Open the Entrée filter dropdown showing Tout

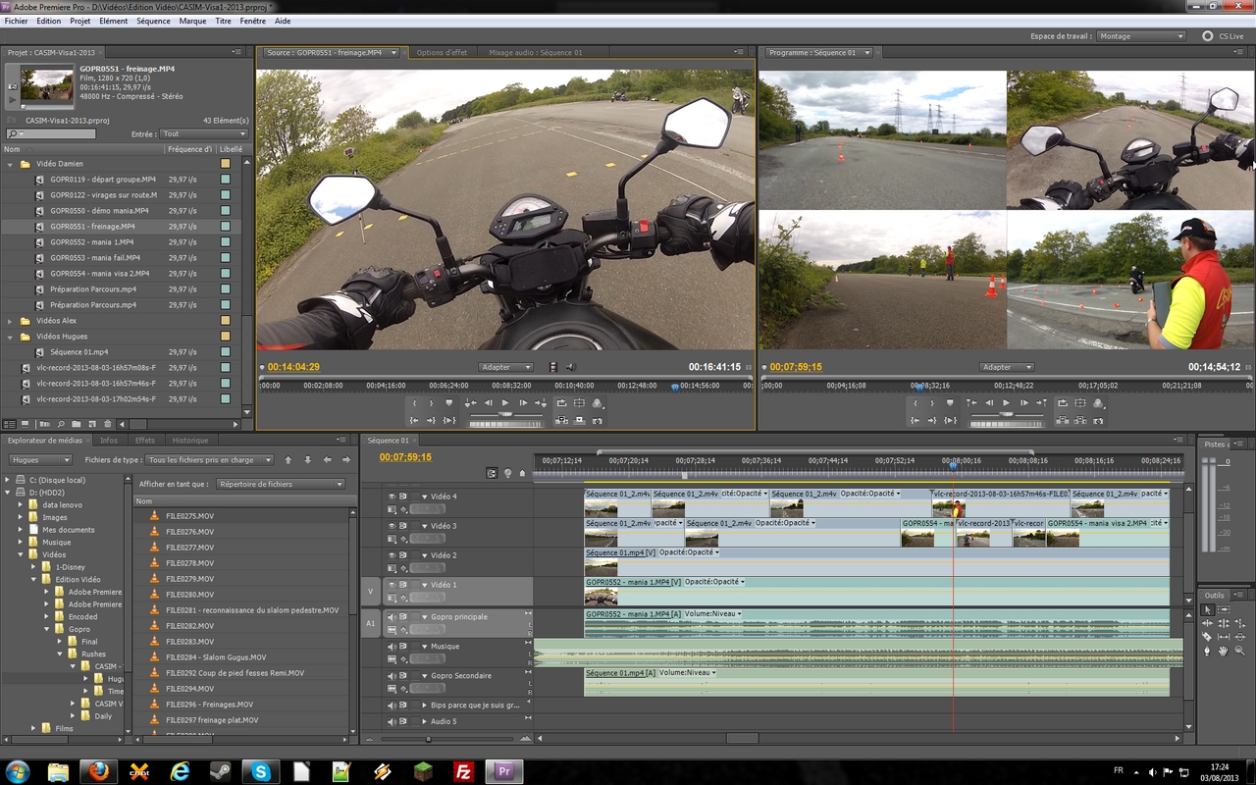click(x=204, y=133)
